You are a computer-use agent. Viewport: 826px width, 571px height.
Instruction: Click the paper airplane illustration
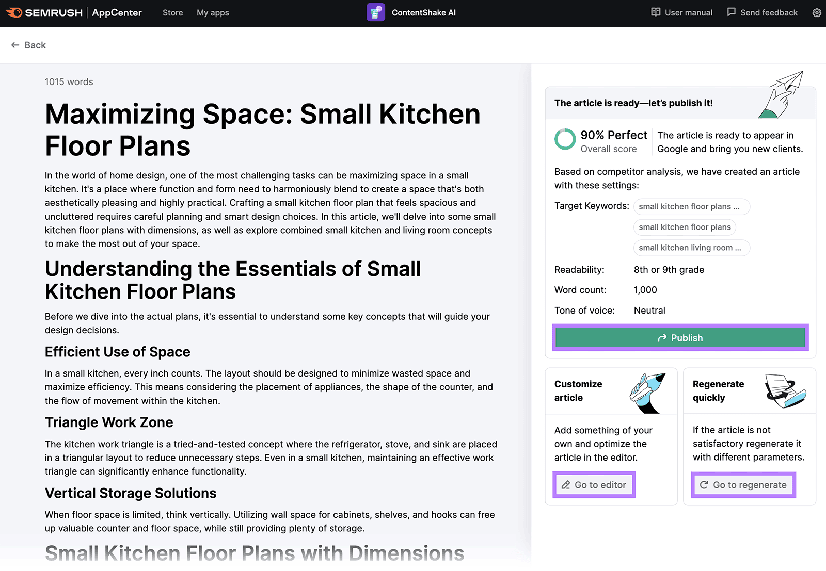782,94
